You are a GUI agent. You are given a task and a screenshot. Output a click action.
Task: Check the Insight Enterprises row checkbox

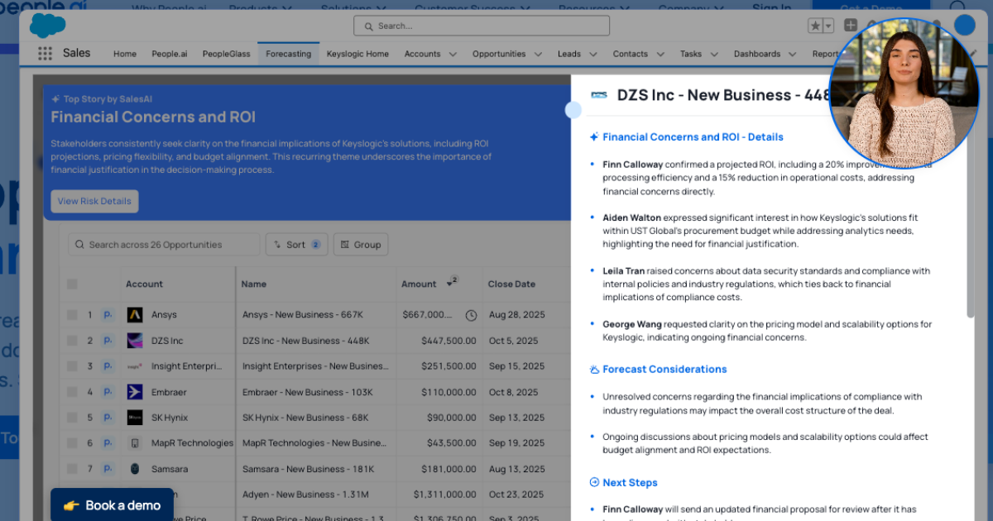(x=72, y=366)
